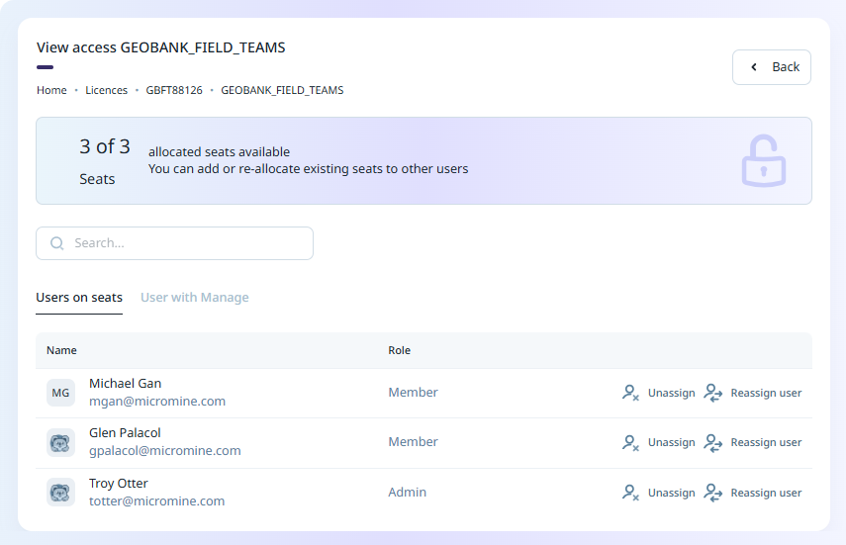Click the reassign icon for Glen Palacol

point(713,442)
